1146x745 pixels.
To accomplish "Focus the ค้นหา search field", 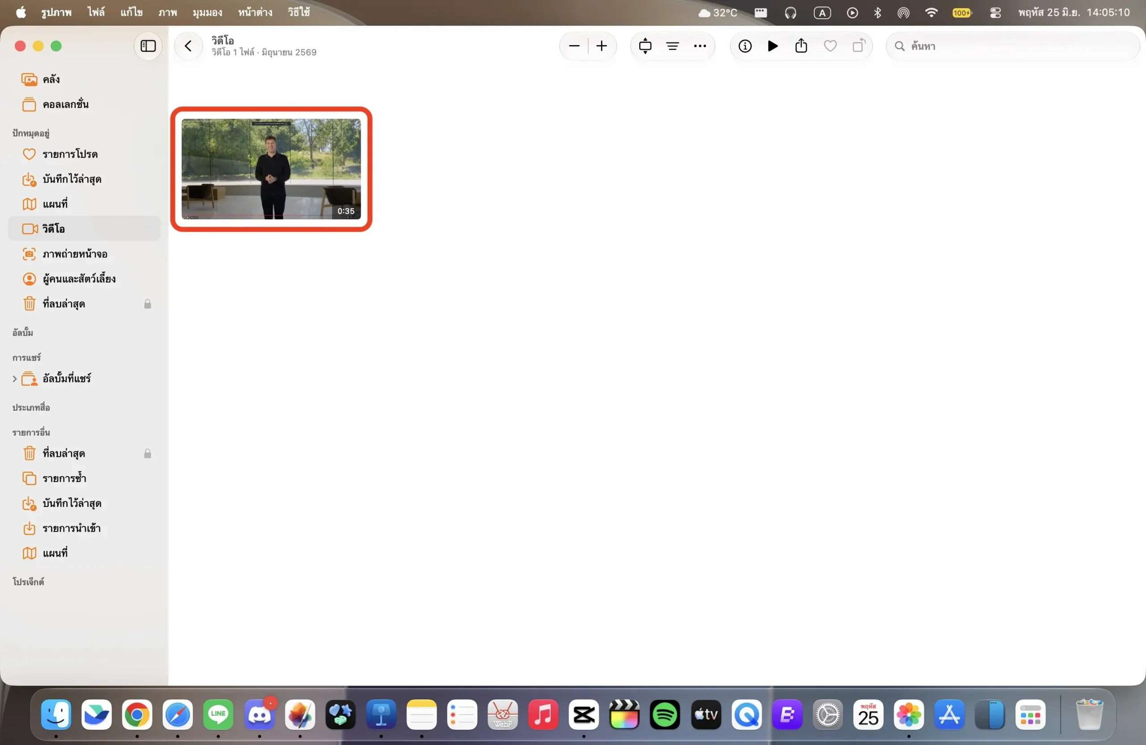I will click(1013, 46).
